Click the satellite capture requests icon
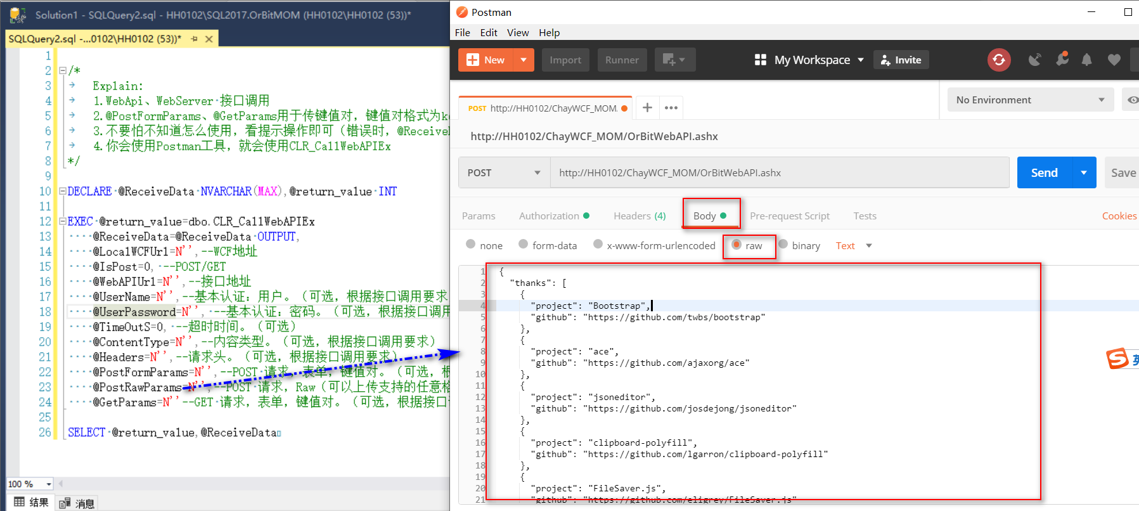Viewport: 1139px width, 511px height. pyautogui.click(x=1034, y=60)
